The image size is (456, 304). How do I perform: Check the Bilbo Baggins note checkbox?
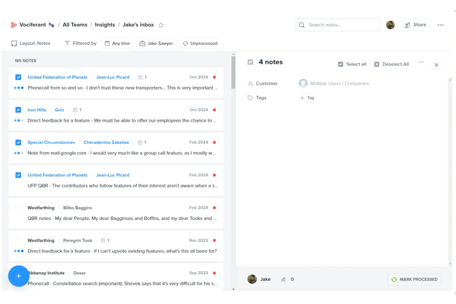click(18, 208)
